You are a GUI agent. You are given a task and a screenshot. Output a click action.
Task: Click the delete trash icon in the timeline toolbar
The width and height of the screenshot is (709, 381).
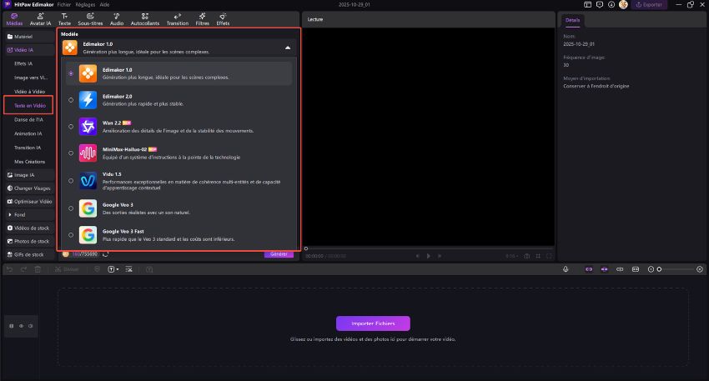coord(38,269)
